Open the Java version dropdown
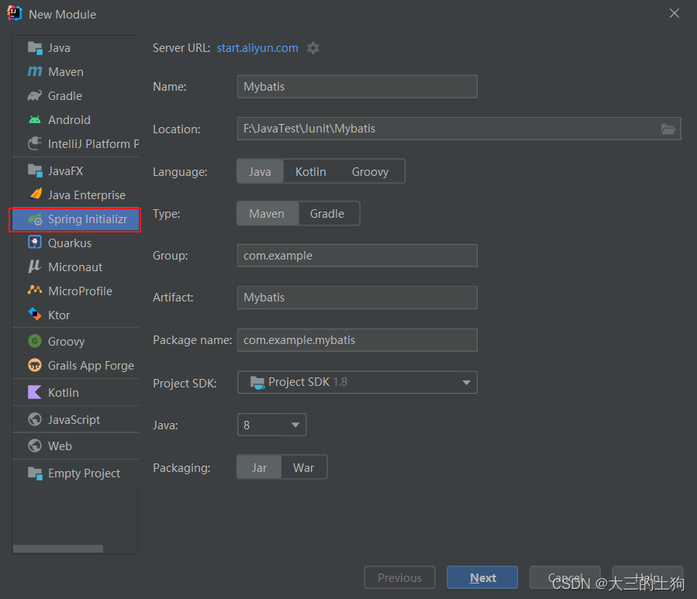This screenshot has height=599, width=697. (271, 425)
